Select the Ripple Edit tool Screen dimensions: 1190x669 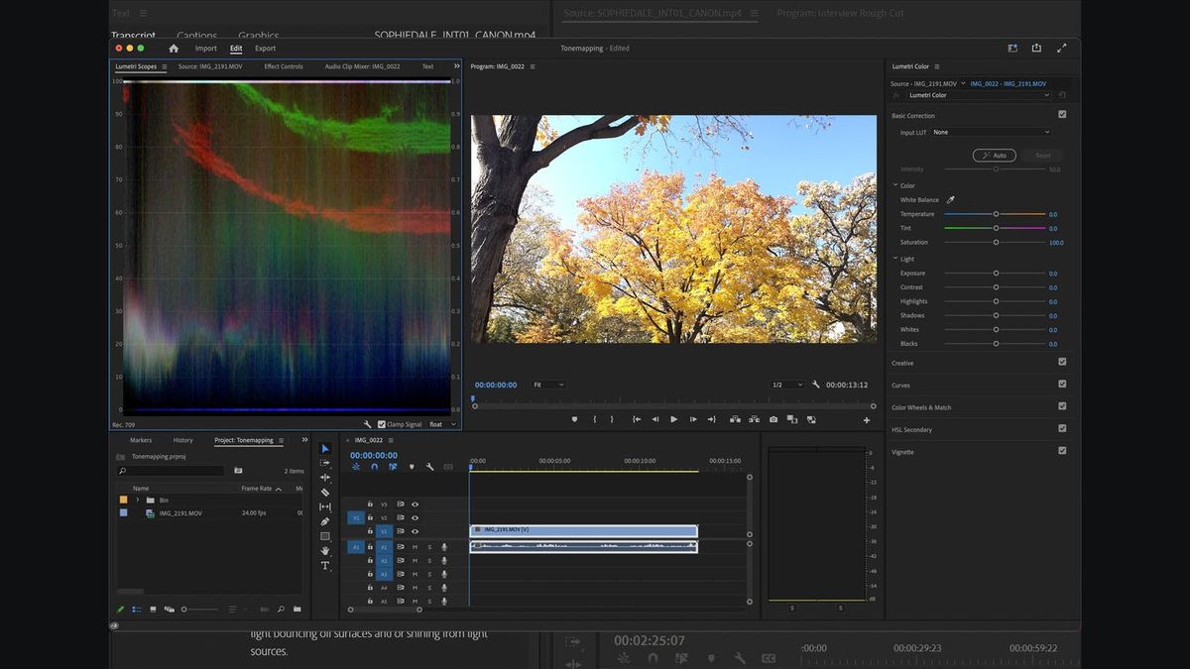325,478
